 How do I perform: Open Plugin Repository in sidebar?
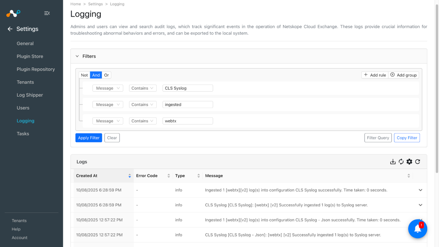coord(36,69)
